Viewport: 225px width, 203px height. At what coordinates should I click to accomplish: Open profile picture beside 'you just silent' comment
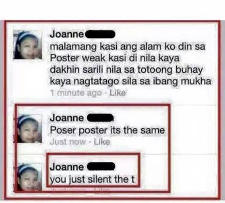coord(29,177)
